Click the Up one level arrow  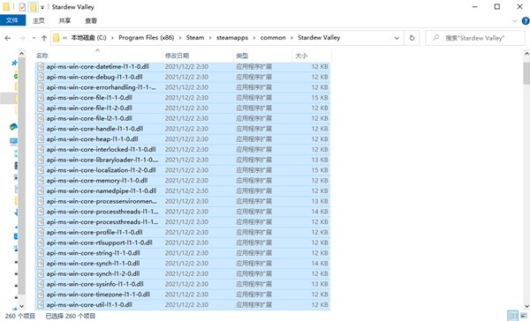pos(44,38)
